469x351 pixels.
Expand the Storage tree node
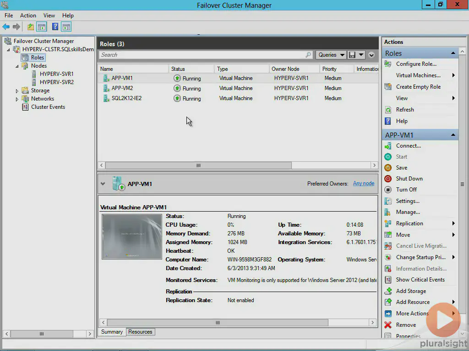coord(17,91)
